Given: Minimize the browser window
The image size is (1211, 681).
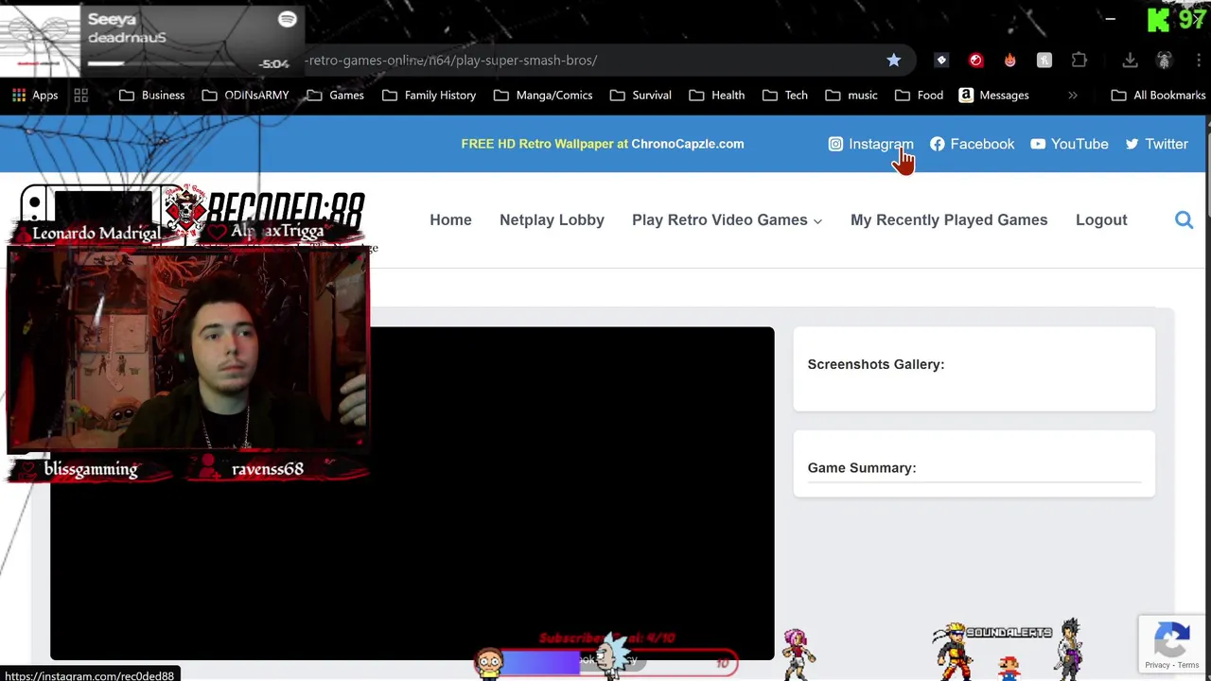Looking at the screenshot, I should pyautogui.click(x=1111, y=18).
